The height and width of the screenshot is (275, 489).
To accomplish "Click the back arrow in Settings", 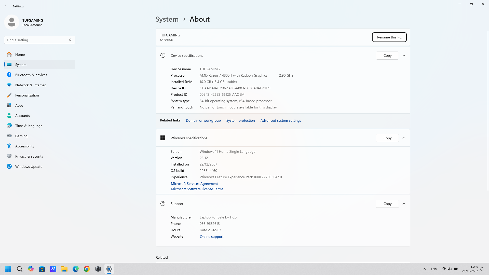I will tap(6, 6).
